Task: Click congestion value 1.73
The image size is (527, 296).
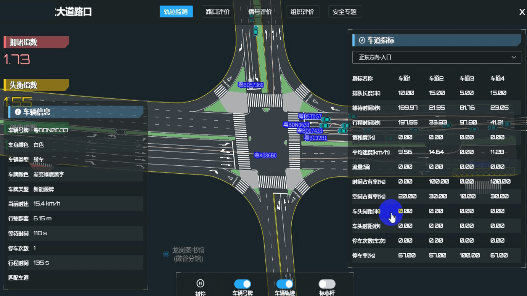Action: (17, 59)
